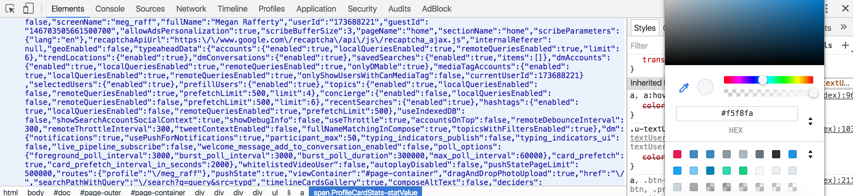Open the Console tab

pos(110,9)
